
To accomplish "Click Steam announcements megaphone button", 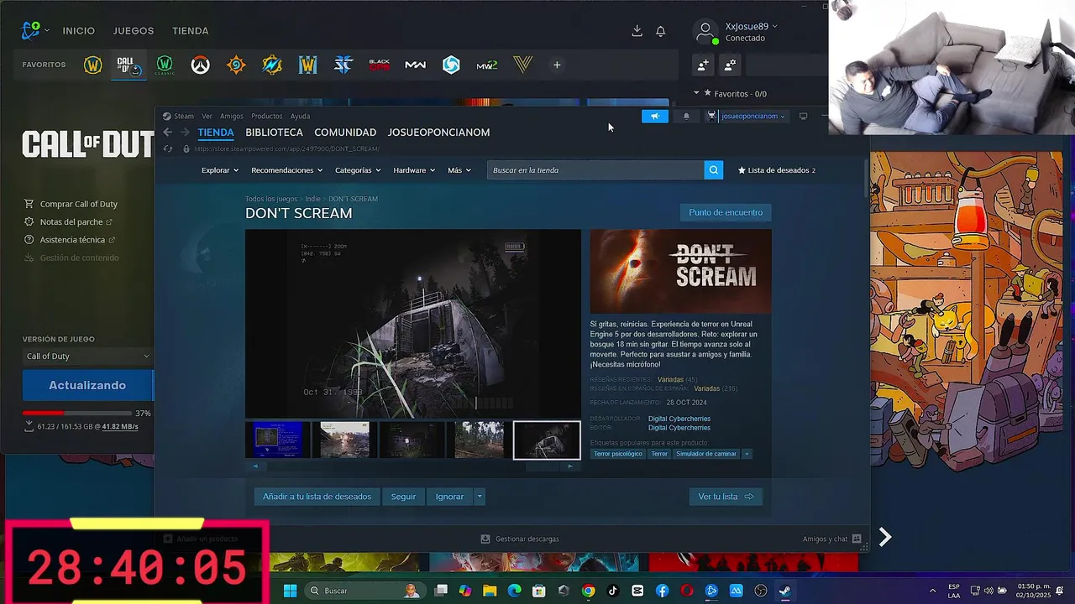I will click(655, 116).
